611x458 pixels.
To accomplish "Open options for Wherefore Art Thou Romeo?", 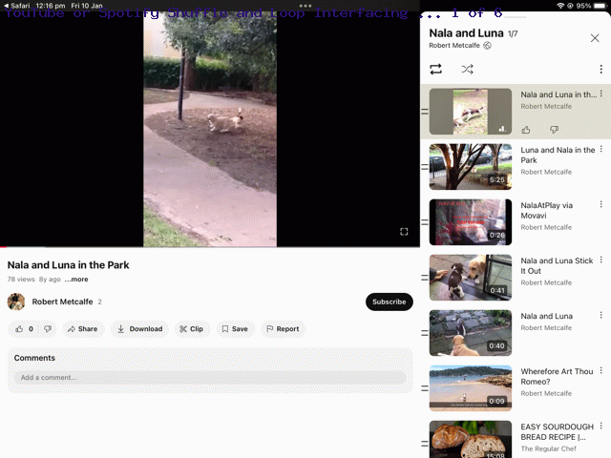I will point(601,370).
